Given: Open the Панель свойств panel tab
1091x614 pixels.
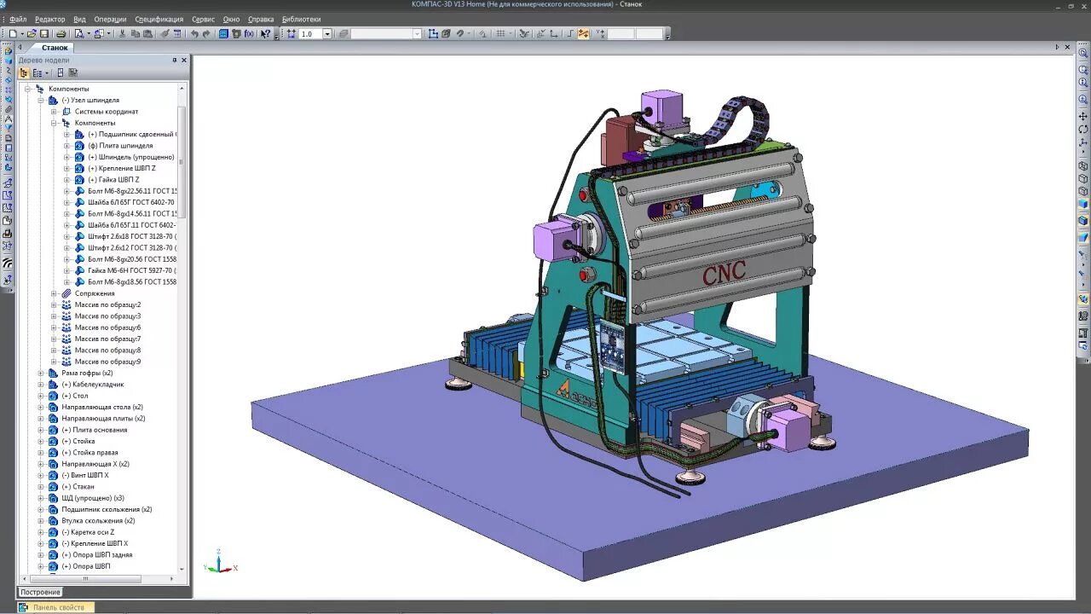Looking at the screenshot, I should pyautogui.click(x=58, y=607).
